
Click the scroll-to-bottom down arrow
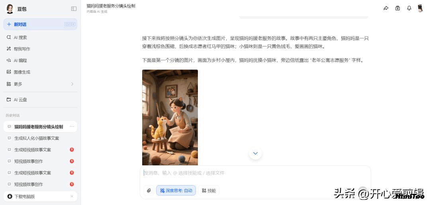[255, 153]
